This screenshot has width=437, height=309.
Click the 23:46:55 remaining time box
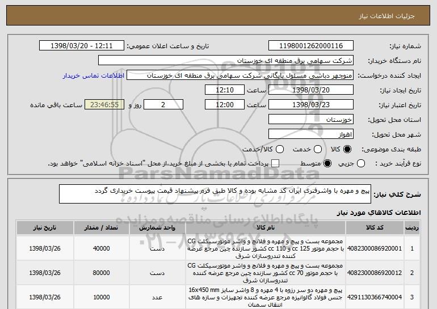tap(103, 105)
